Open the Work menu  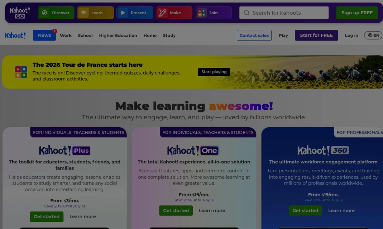(66, 35)
